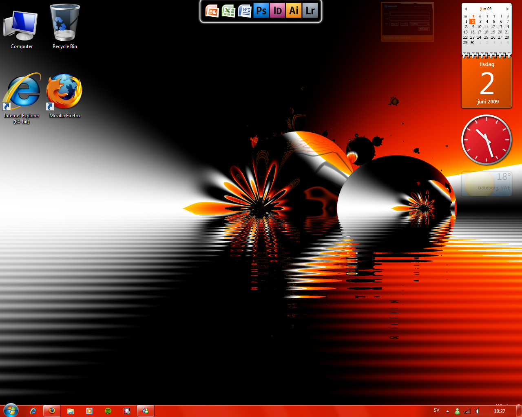
Task: Open Photoshop from the top dock
Action: pyautogui.click(x=261, y=11)
